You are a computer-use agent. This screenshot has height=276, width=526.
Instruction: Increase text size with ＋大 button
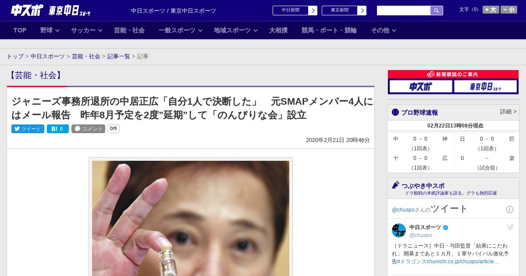tap(491, 10)
